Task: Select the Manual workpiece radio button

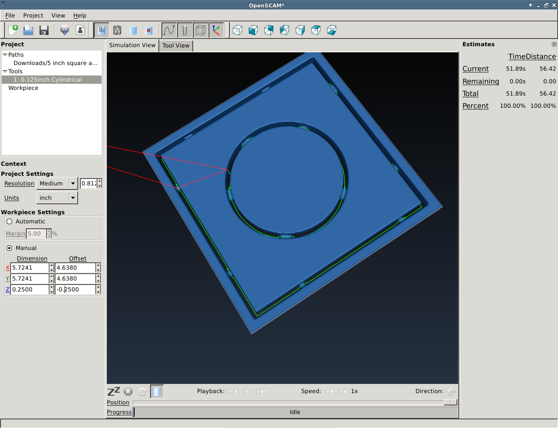Action: (x=10, y=248)
